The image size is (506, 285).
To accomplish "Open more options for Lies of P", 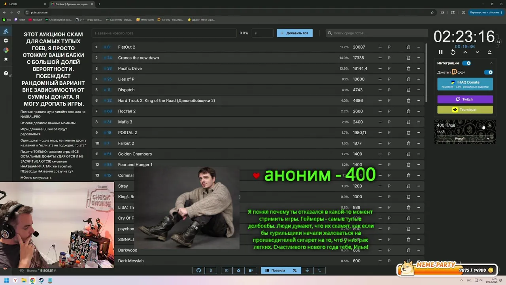I will click(x=418, y=79).
